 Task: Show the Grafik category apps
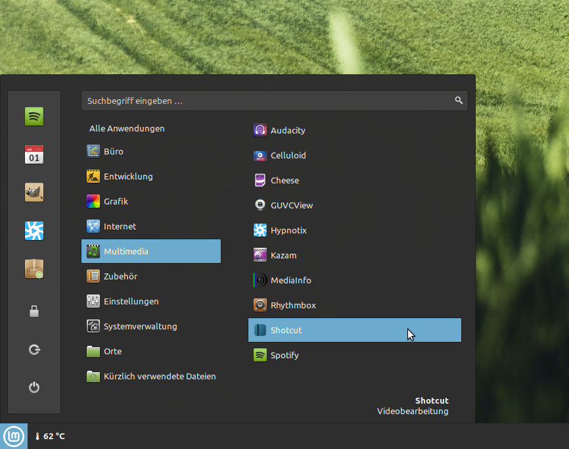tap(116, 201)
